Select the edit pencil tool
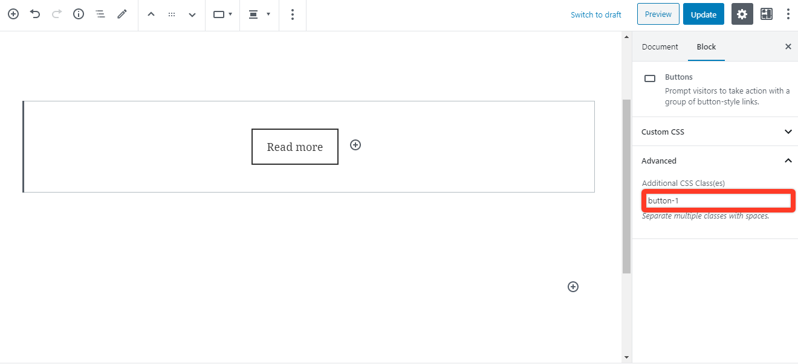Screen dimensions: 798x364 pos(122,14)
